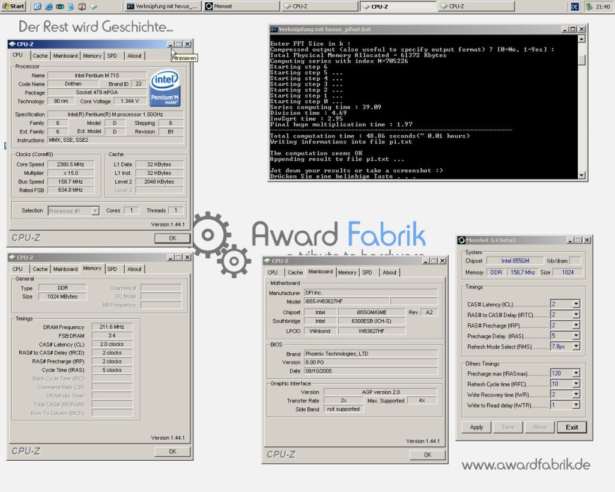Viewport: 615px width, 492px height.
Task: Open the CAS# Latency (tCL) dropdown
Action: [x=576, y=304]
